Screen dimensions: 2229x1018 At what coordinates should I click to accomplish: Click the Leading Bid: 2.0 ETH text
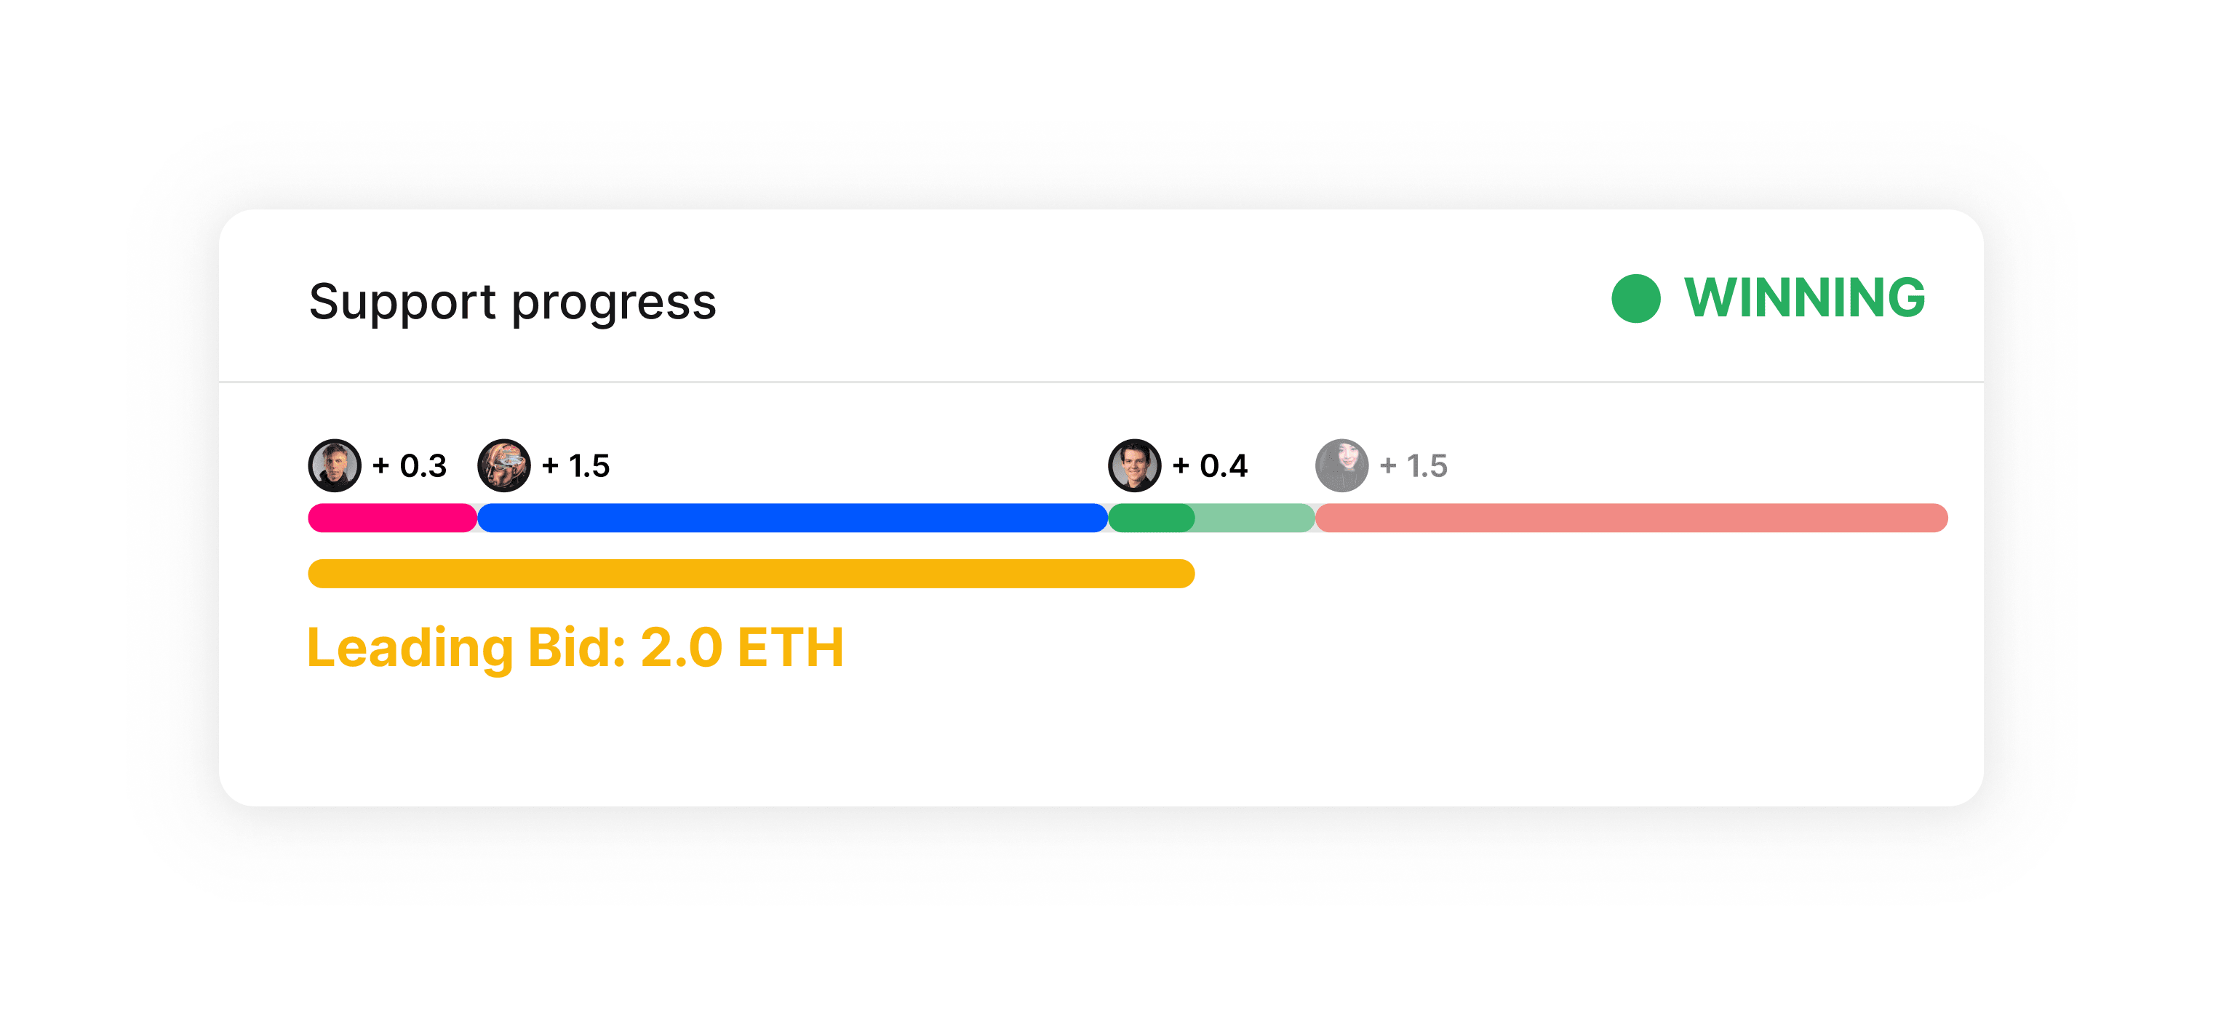click(x=575, y=648)
